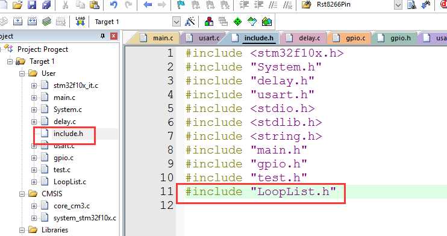Viewport: 447px width, 236px height.
Task: Save the current file
Action: click(x=32, y=5)
